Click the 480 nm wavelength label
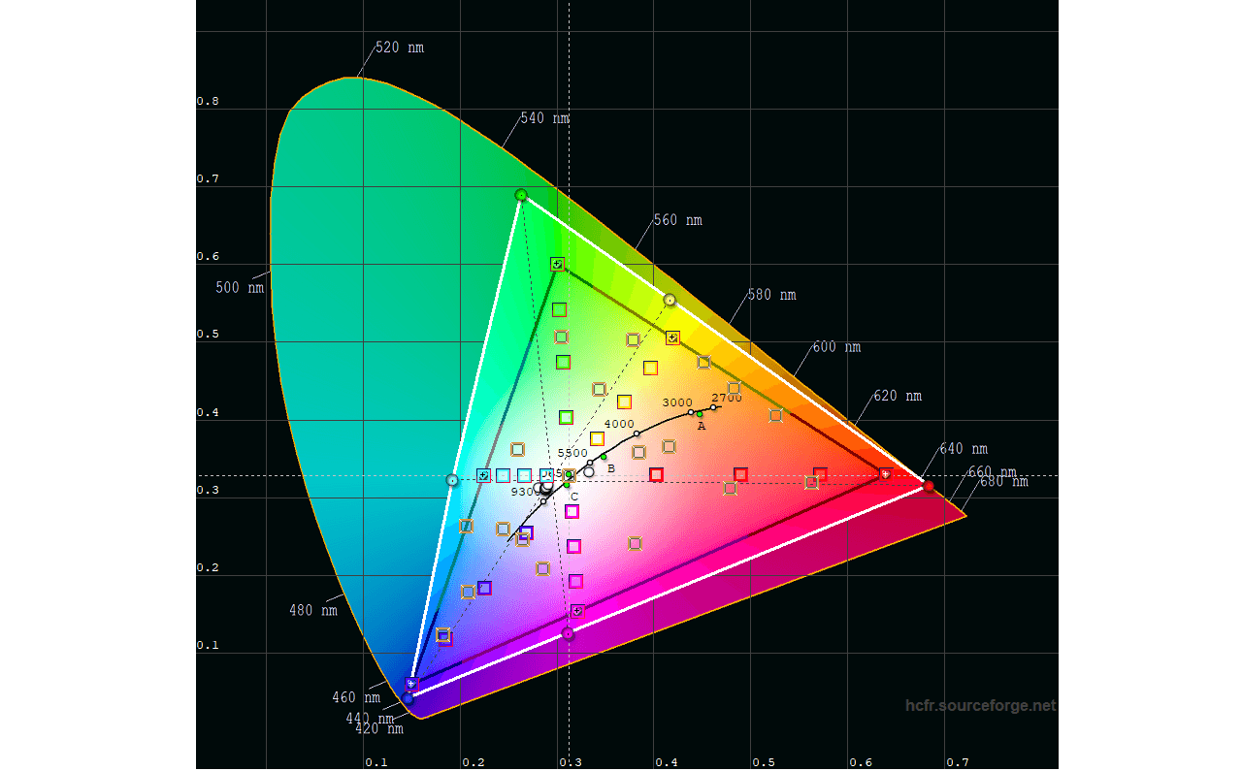 [313, 610]
